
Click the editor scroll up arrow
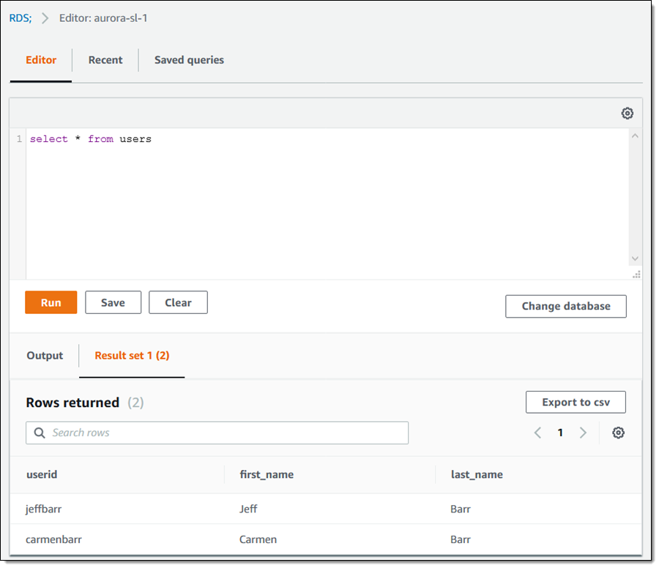(635, 136)
